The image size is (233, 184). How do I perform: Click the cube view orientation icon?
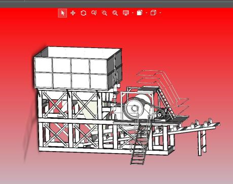tap(153, 13)
